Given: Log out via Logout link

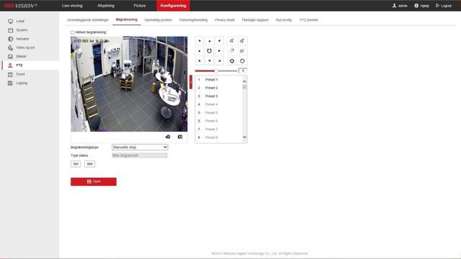Looking at the screenshot, I should point(444,6).
